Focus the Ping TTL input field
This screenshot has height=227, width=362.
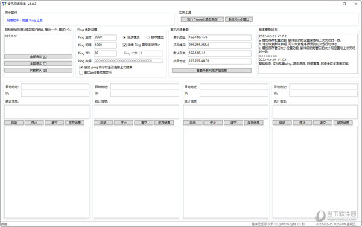click(105, 53)
